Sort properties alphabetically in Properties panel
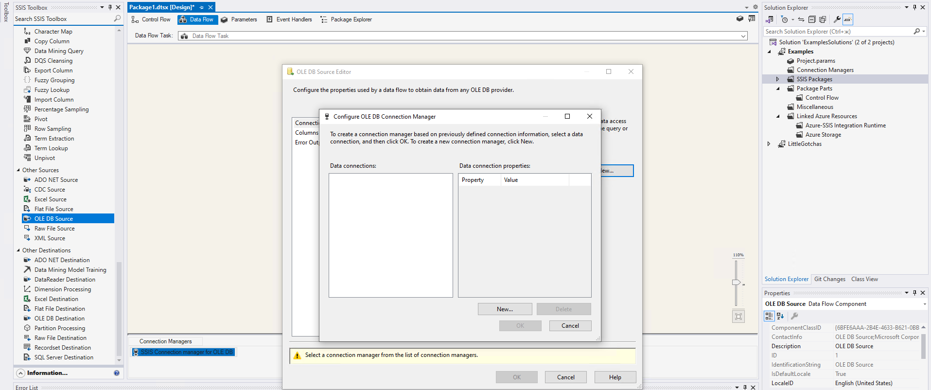The width and height of the screenshot is (931, 390). pyautogui.click(x=780, y=316)
